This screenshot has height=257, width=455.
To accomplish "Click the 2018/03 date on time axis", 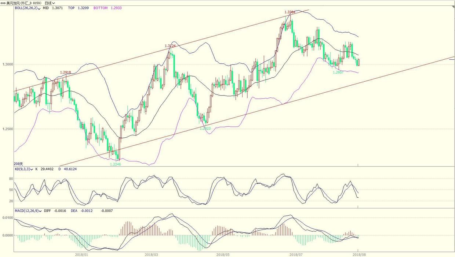I will tap(151, 254).
